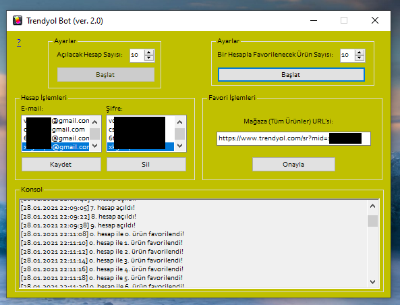The width and height of the screenshot is (400, 305).
Task: Open the help question mark link
Action: [19, 43]
